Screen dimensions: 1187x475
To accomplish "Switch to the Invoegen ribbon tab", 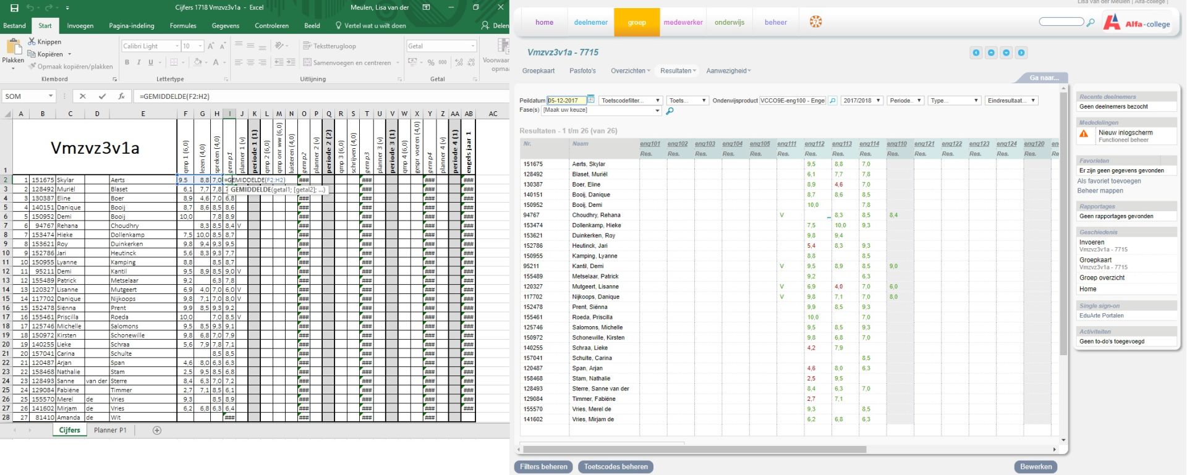I will pos(80,26).
